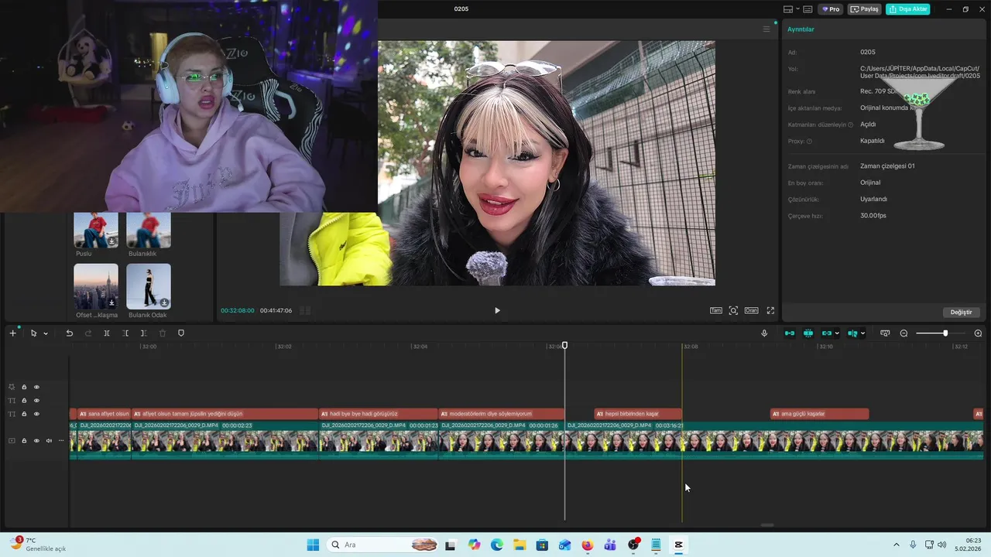Split the clip at playhead
This screenshot has height=557, width=991.
point(107,333)
